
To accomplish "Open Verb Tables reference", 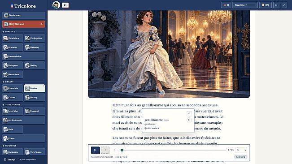I will (35, 152).
